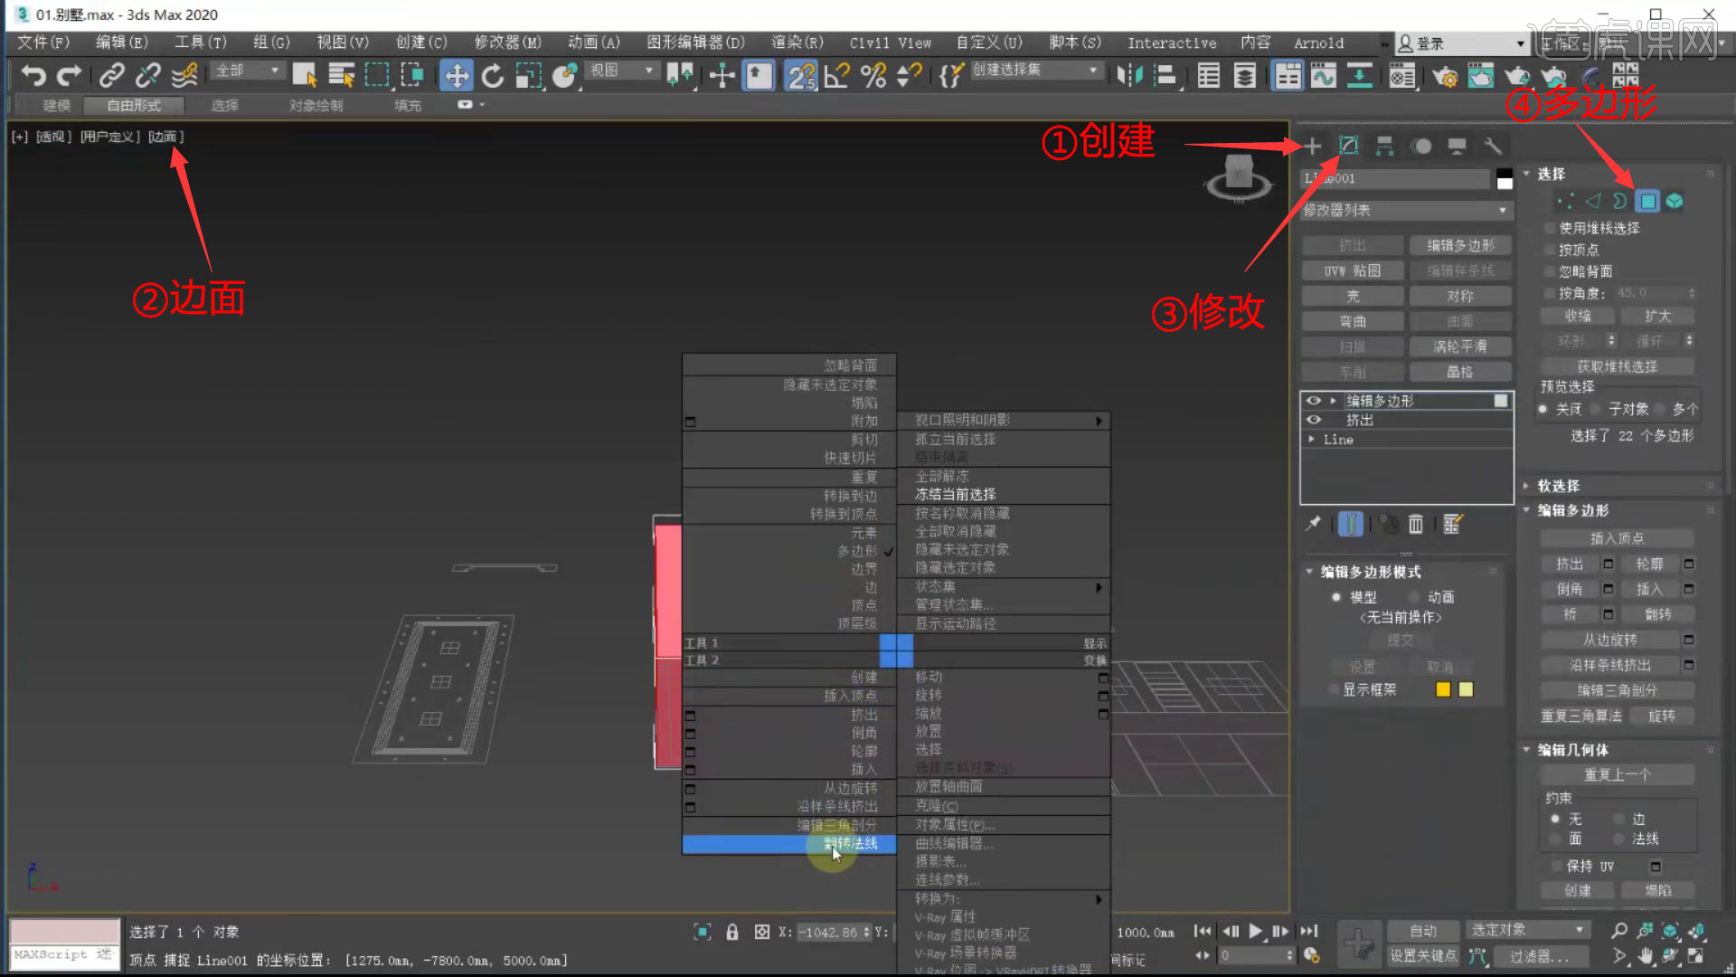
Task: Toggle 忽略背面 checkbox
Action: pyautogui.click(x=1550, y=271)
